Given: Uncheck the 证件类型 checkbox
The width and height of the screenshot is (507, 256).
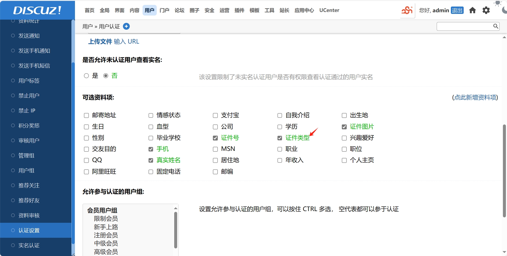Looking at the screenshot, I should [x=280, y=138].
